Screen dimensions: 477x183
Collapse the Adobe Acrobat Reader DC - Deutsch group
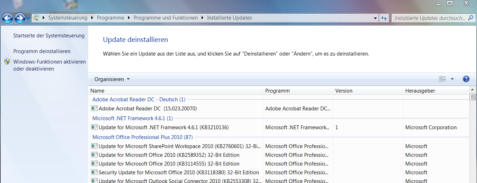[x=139, y=100]
